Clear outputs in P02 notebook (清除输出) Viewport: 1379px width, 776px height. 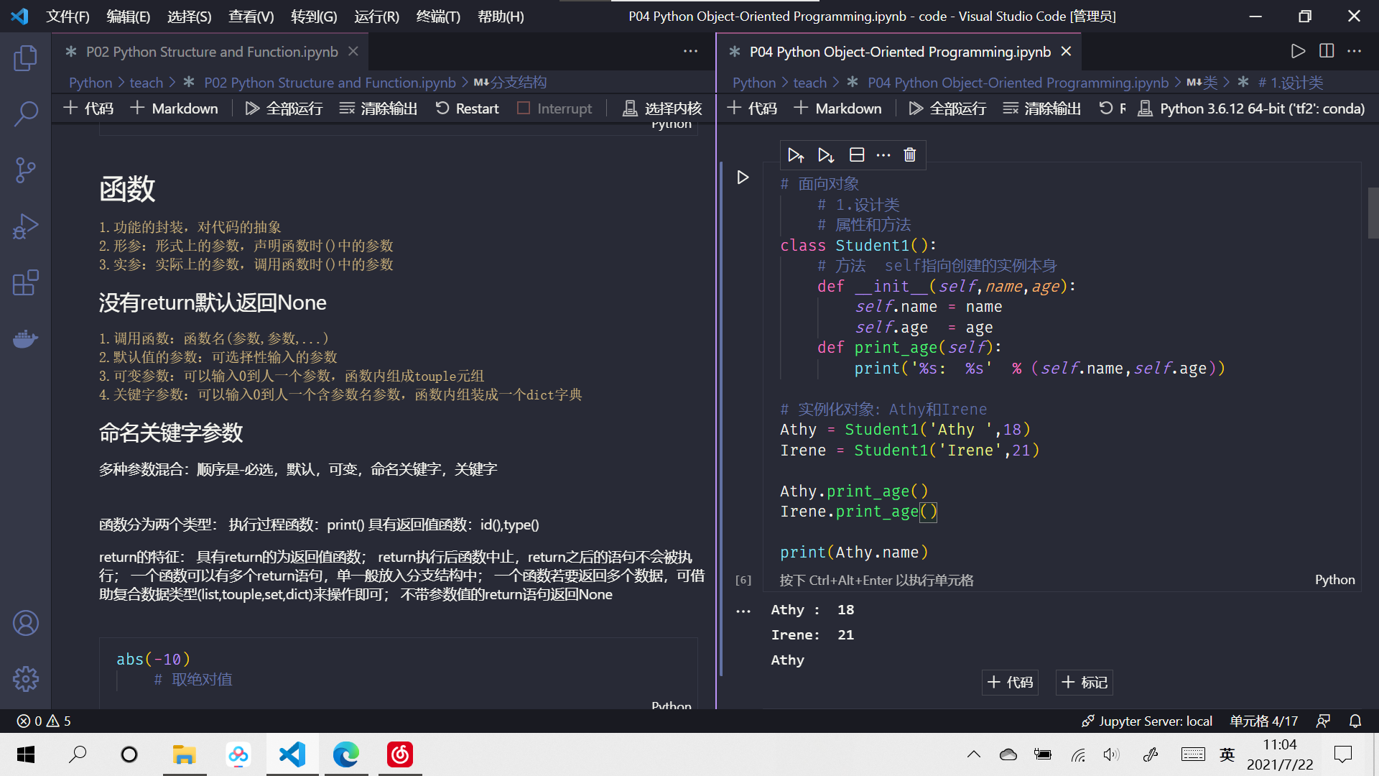point(377,108)
